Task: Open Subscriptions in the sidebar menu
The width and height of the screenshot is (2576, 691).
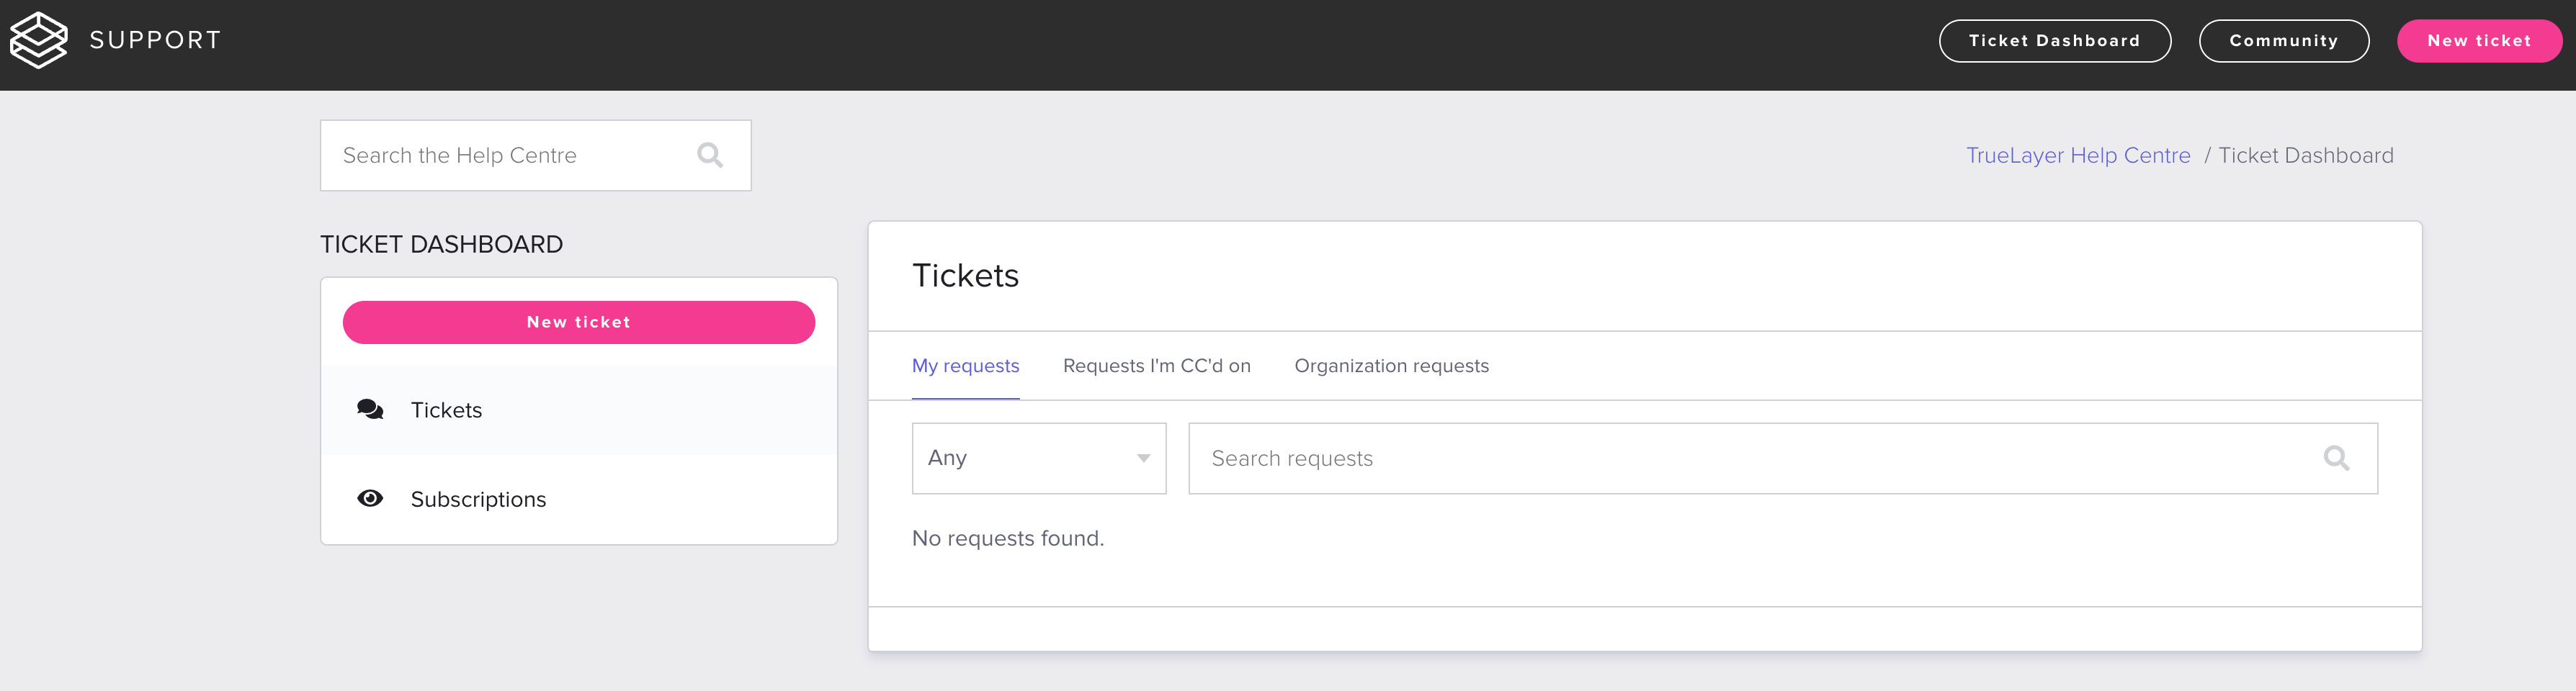Action: [578, 500]
